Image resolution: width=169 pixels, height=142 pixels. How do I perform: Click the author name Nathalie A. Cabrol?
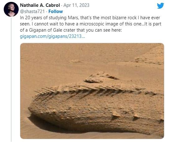(40, 5)
